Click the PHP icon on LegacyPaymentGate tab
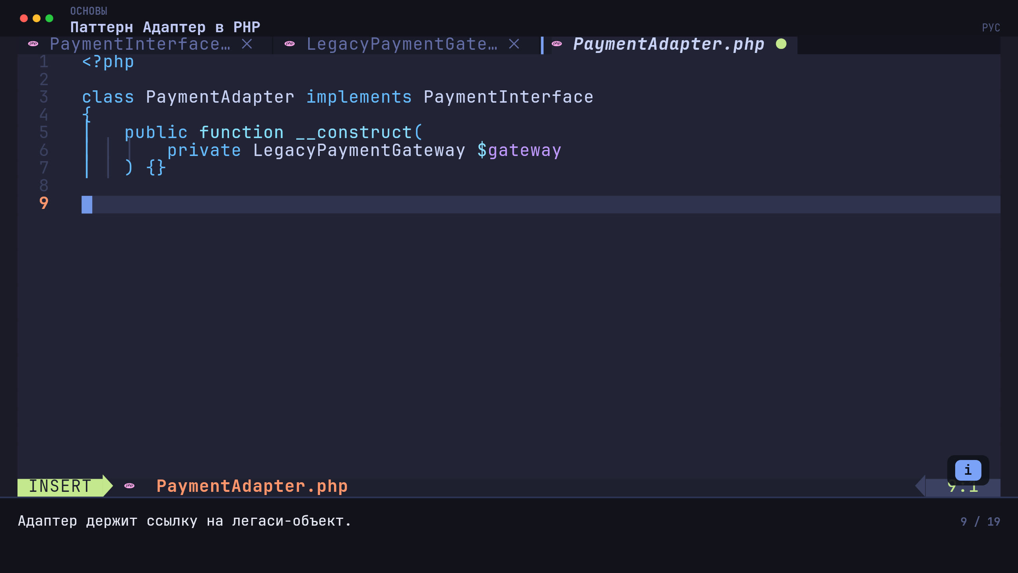This screenshot has height=573, width=1018. pos(290,44)
